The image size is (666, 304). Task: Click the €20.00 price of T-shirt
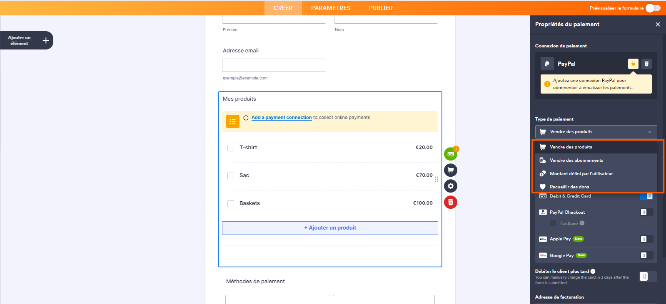(x=424, y=147)
